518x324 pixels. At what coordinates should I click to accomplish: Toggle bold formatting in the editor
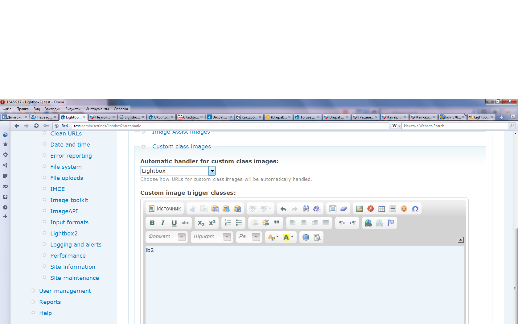tap(152, 223)
